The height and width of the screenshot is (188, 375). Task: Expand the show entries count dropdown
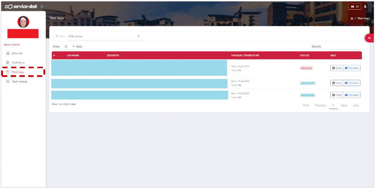[x=69, y=47]
